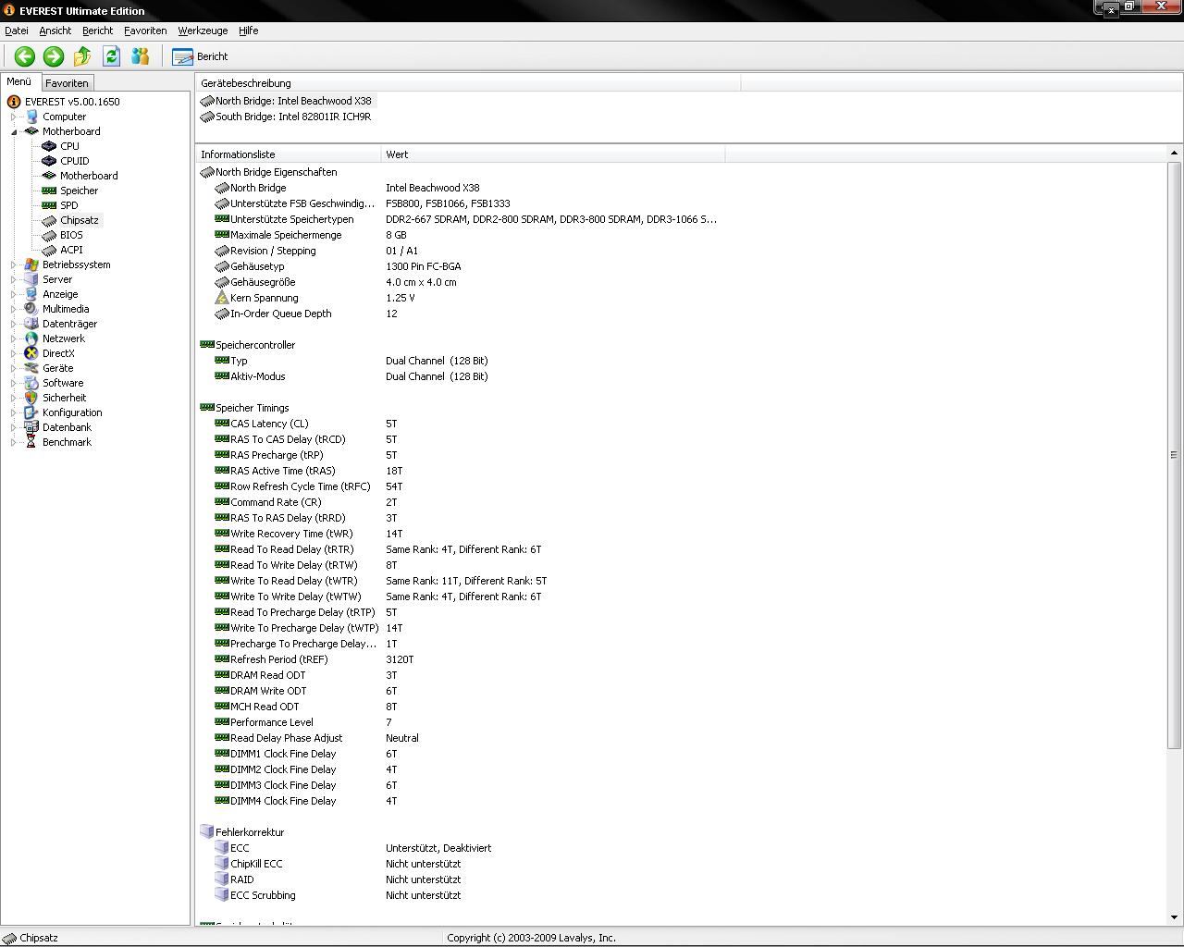
Task: Switch to the Favoriten tab
Action: click(x=67, y=83)
